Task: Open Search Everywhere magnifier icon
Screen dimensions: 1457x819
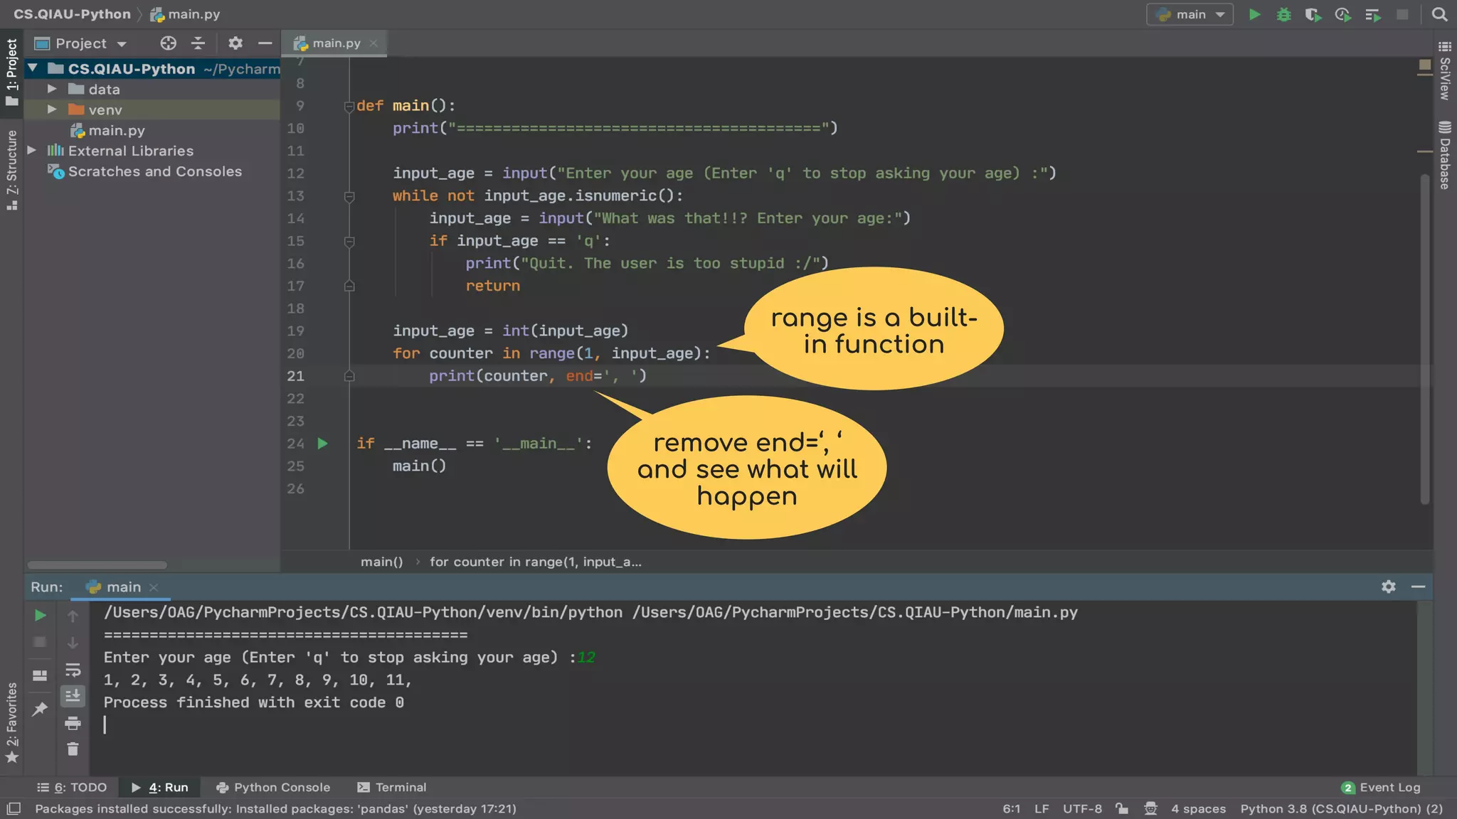Action: click(x=1439, y=14)
